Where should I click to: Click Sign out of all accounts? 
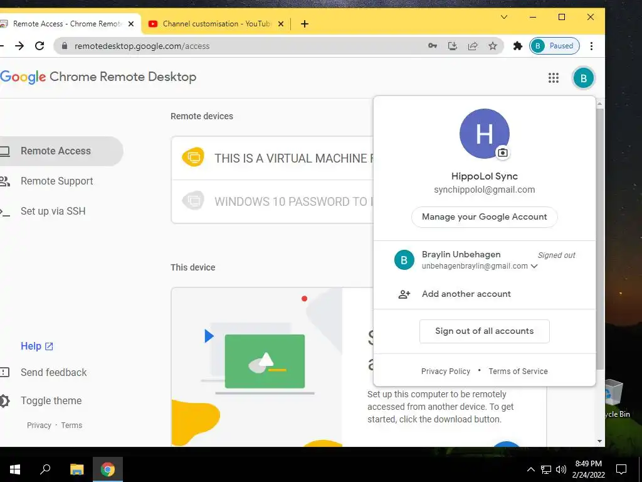pos(485,331)
